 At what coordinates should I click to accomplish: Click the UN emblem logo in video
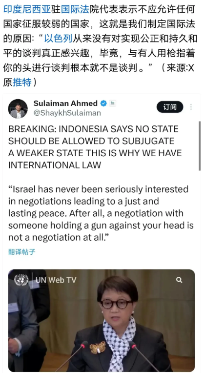point(21,280)
